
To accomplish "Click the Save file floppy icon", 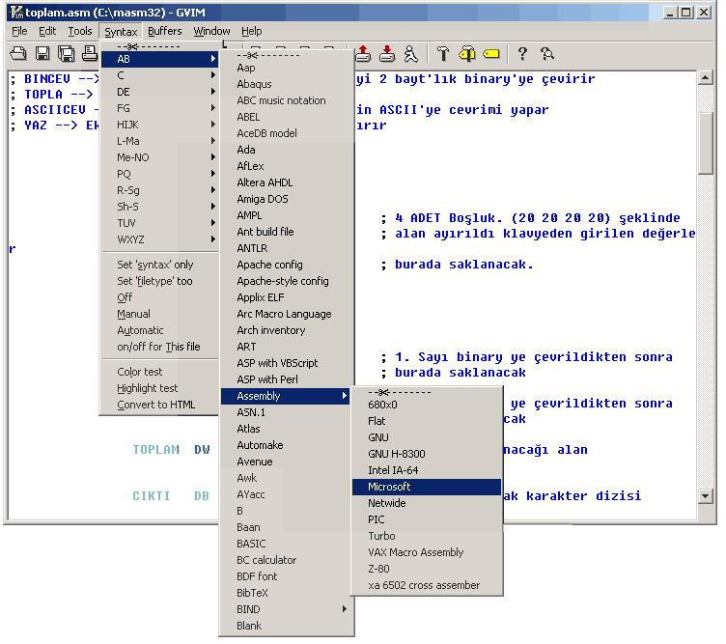I will (x=42, y=54).
